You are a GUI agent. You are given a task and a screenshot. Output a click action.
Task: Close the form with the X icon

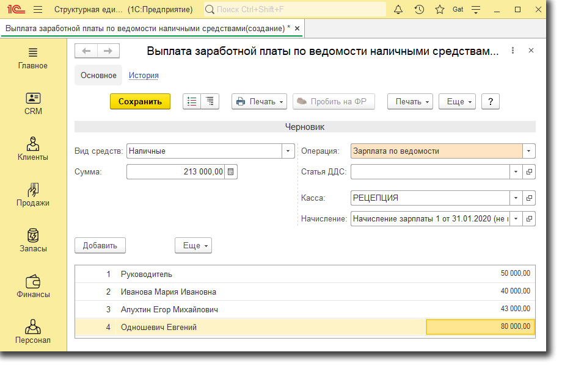tap(531, 51)
